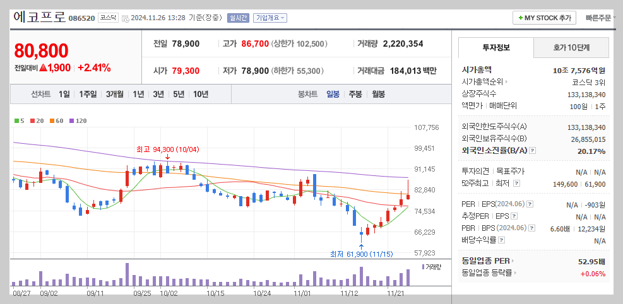The image size is (623, 304).
Task: Click the 상장주식수 value 133,138,340
Action: click(x=586, y=95)
